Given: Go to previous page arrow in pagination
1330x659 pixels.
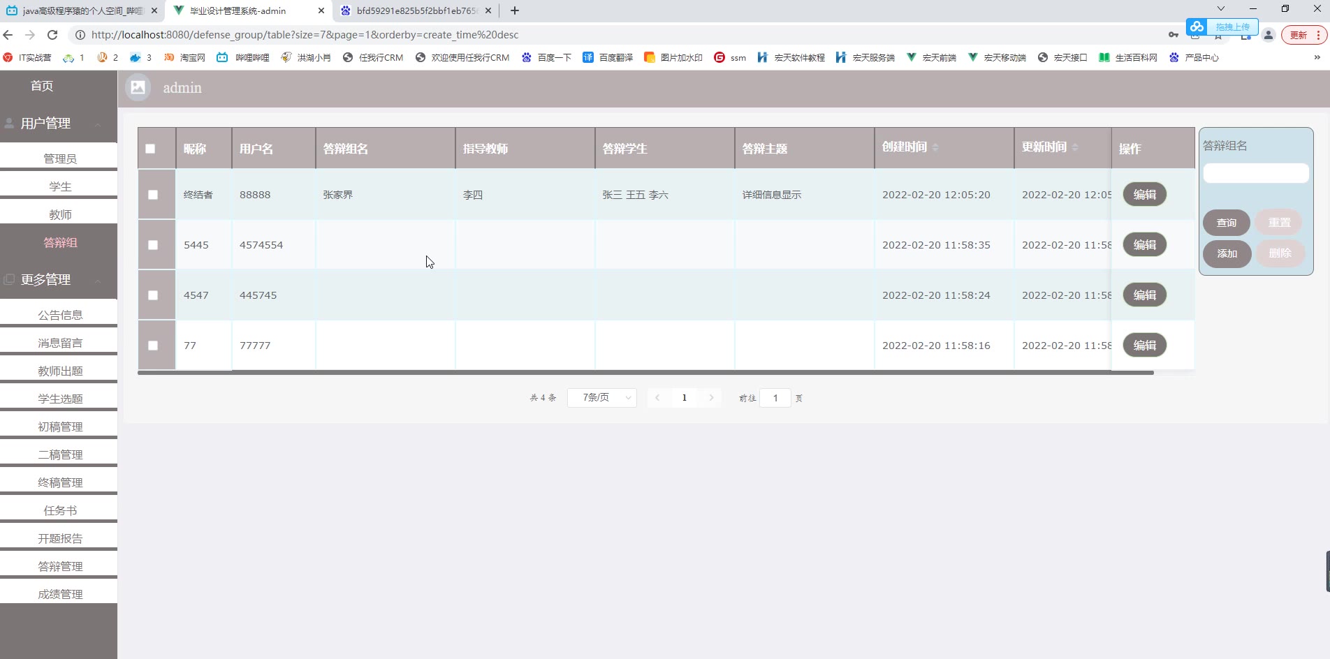Looking at the screenshot, I should pyautogui.click(x=658, y=398).
